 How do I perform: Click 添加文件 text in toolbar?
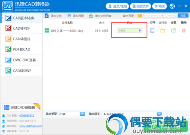pyautogui.click(x=56, y=16)
